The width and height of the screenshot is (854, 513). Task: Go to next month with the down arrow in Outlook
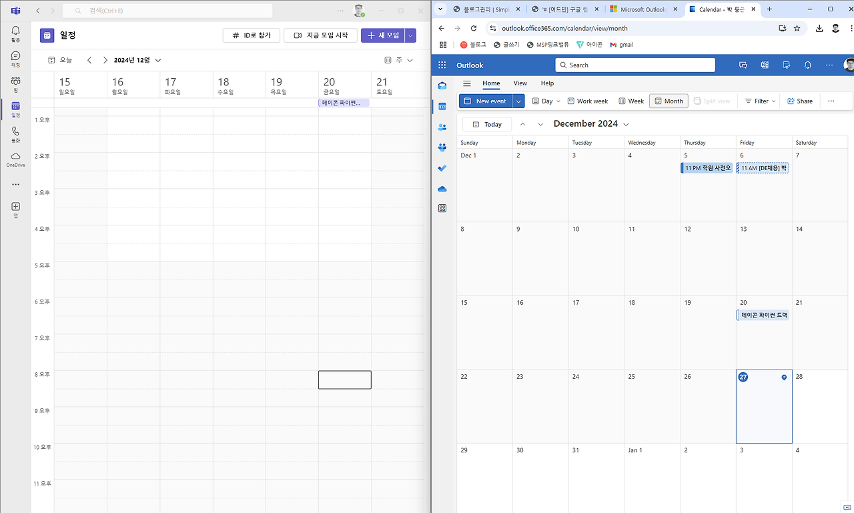(540, 124)
